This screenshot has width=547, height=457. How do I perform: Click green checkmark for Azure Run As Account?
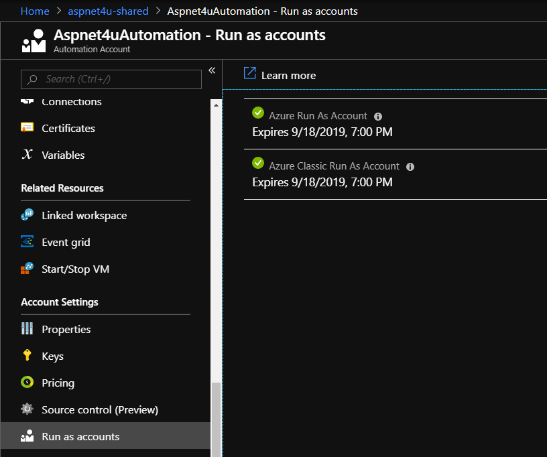point(258,113)
